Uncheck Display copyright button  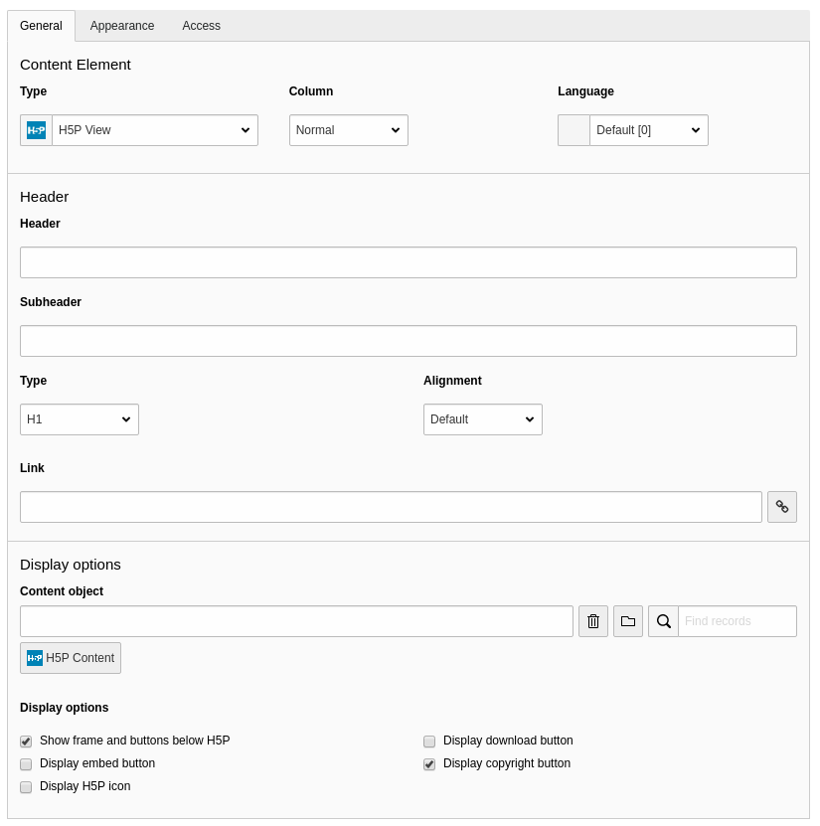pos(429,763)
